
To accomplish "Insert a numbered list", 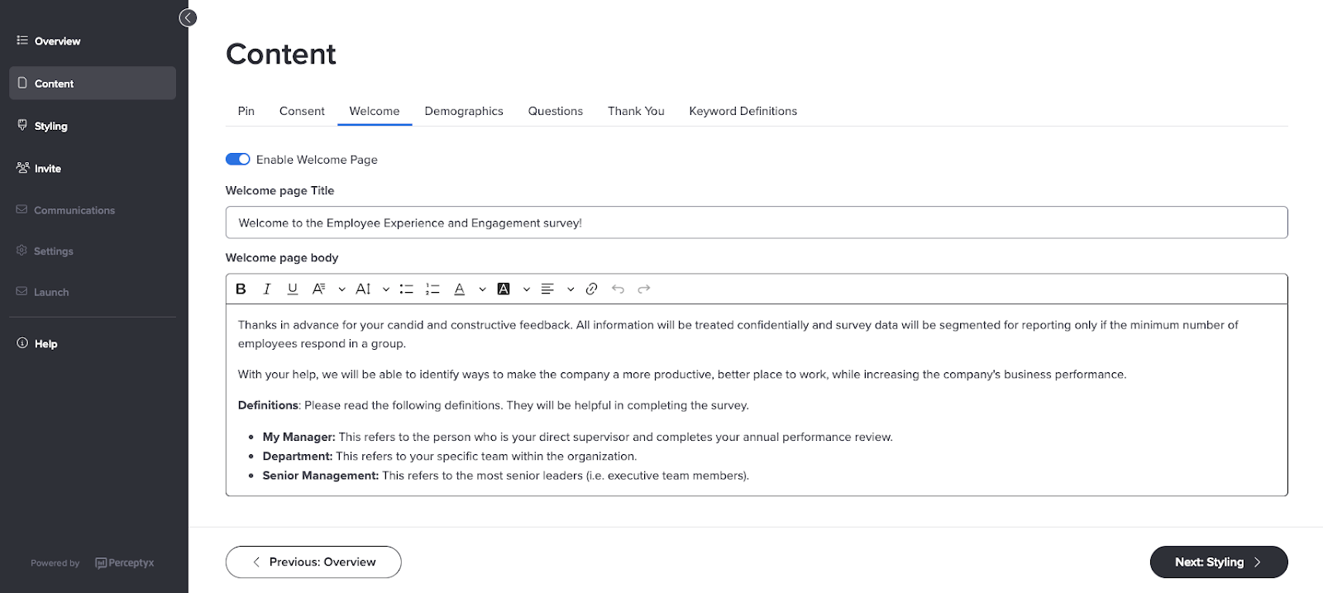I will point(432,289).
